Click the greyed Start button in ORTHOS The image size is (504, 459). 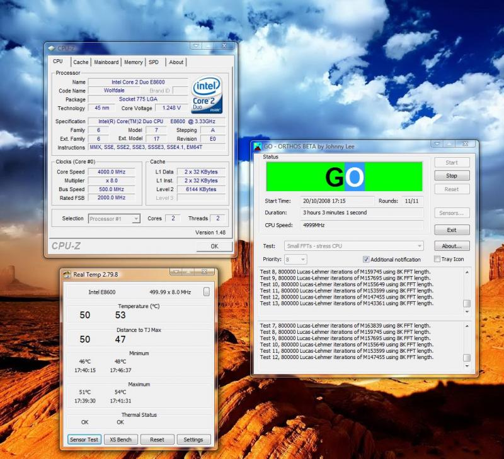[452, 162]
